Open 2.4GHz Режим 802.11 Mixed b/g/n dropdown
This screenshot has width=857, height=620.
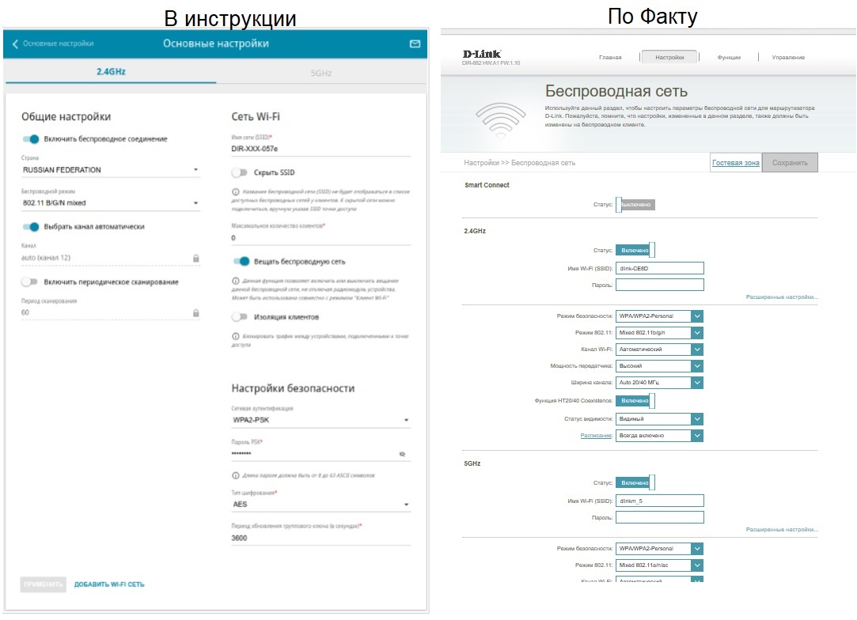[659, 333]
